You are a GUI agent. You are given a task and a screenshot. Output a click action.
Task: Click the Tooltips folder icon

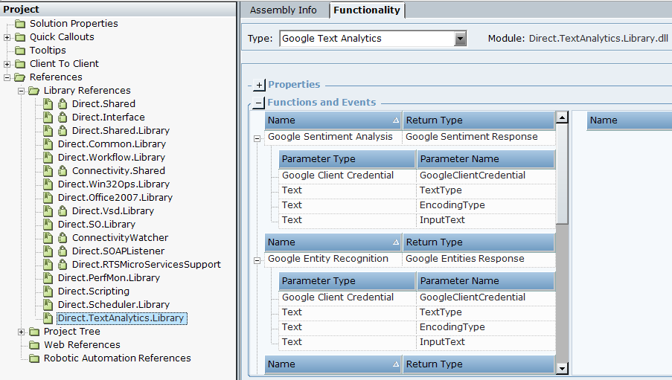pos(20,51)
